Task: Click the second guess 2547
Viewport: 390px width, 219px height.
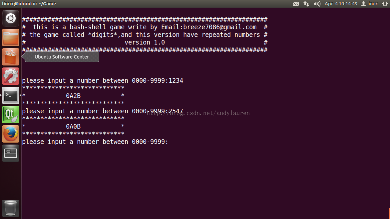Action: 176,111
